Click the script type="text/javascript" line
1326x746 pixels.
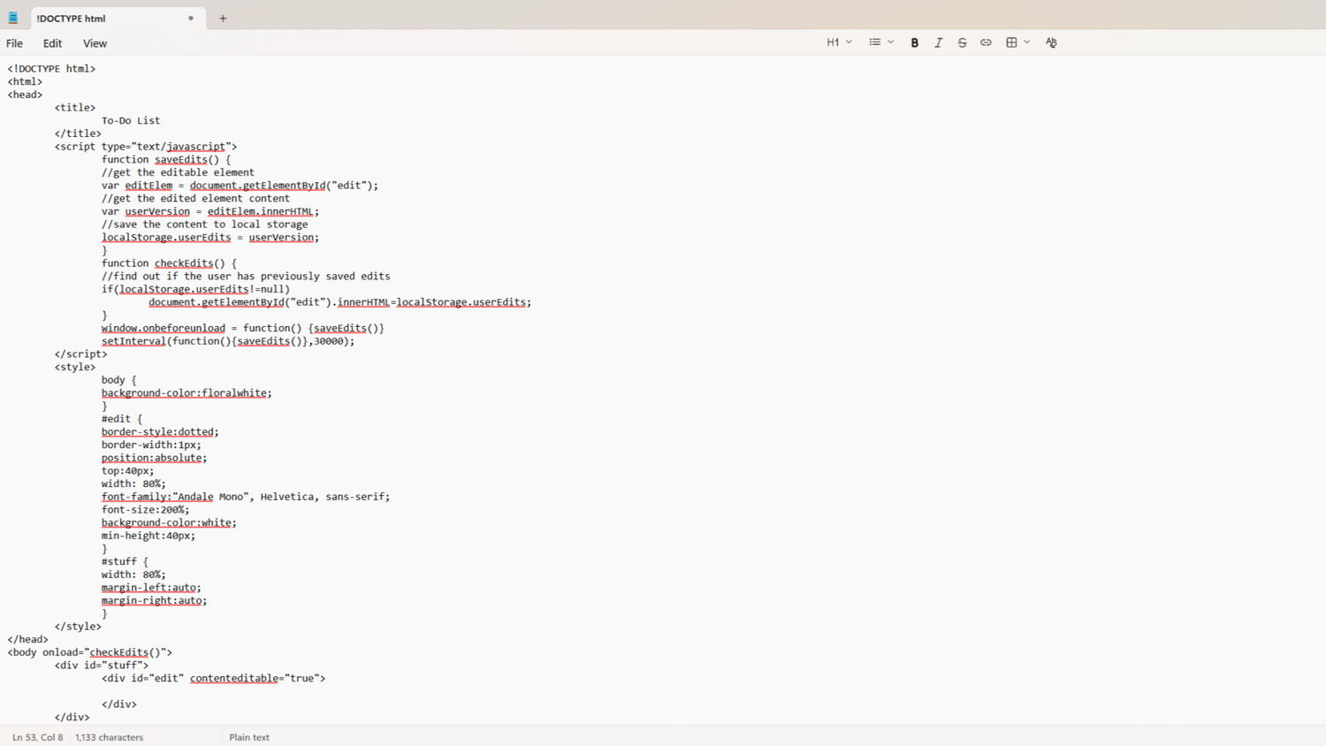pos(146,147)
